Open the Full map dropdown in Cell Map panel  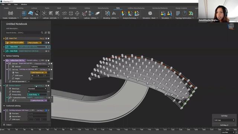point(224,120)
